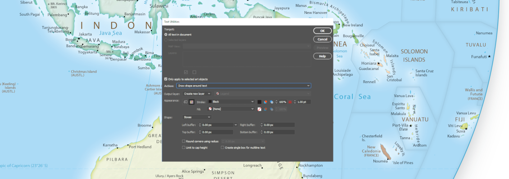Click the stroke opacity stepper arrows
The height and width of the screenshot is (179, 509).
coord(277,102)
